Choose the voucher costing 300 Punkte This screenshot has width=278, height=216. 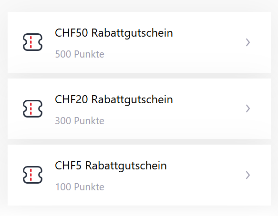point(139,108)
